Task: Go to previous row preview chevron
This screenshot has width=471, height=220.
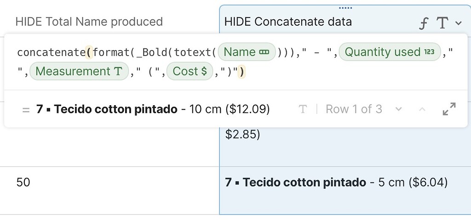Action: pos(422,109)
